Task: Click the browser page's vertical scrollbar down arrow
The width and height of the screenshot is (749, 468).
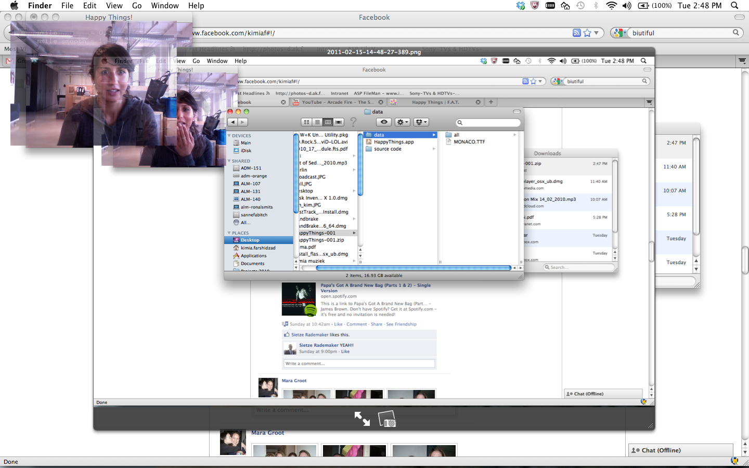Action: (745, 452)
